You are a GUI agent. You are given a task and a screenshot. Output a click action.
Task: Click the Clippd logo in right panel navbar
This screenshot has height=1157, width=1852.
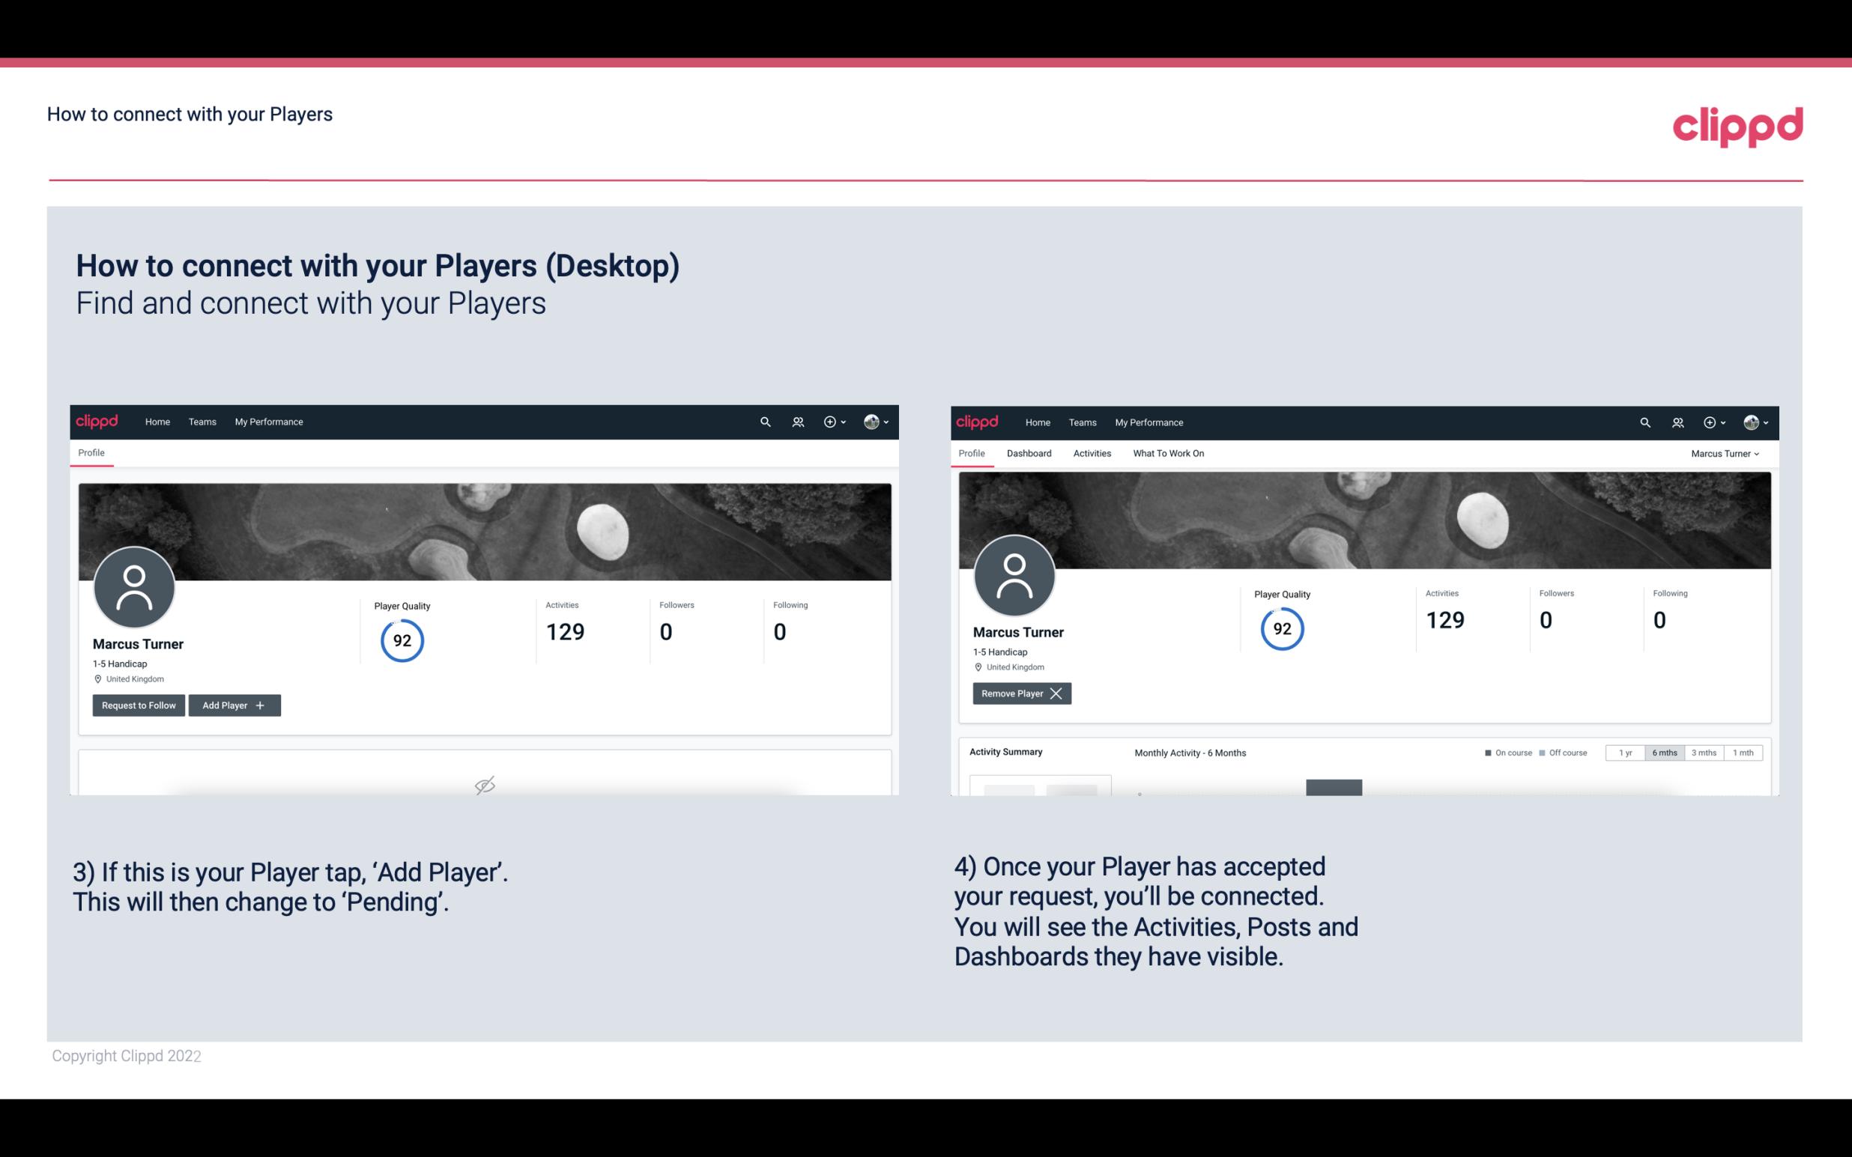(978, 421)
